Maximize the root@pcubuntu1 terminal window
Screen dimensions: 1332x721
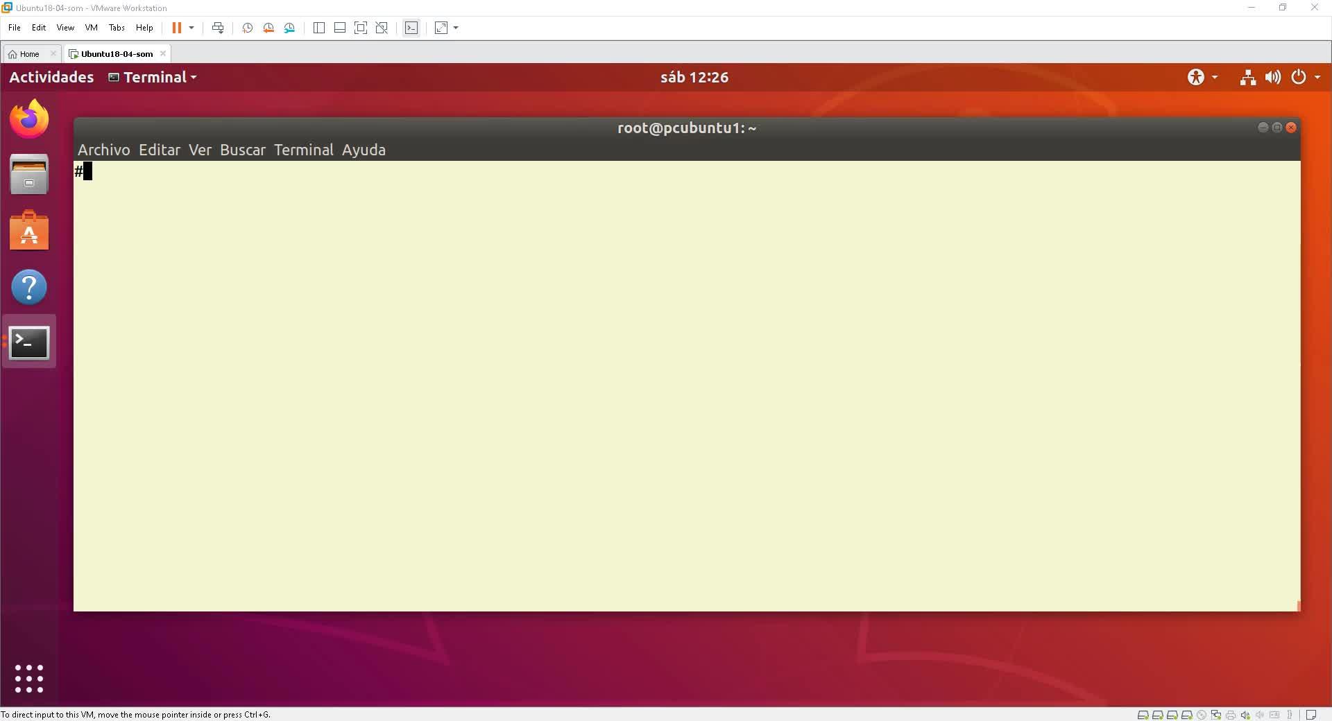tap(1277, 128)
